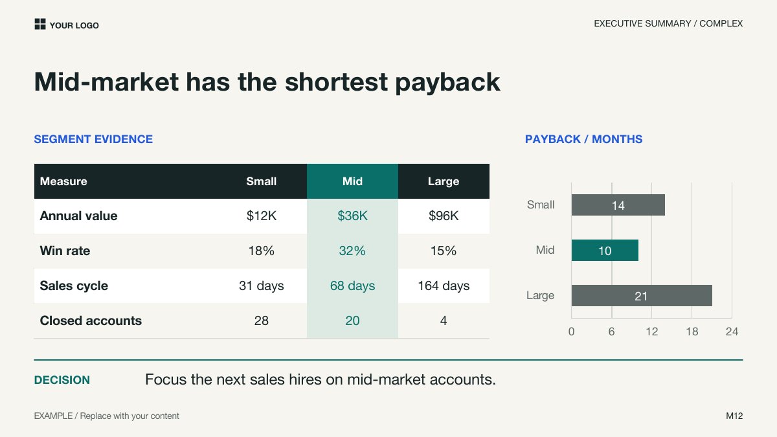Select the 'Large' chart axis label

[x=540, y=295]
